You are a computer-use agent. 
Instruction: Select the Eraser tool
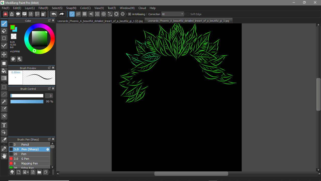[4, 31]
